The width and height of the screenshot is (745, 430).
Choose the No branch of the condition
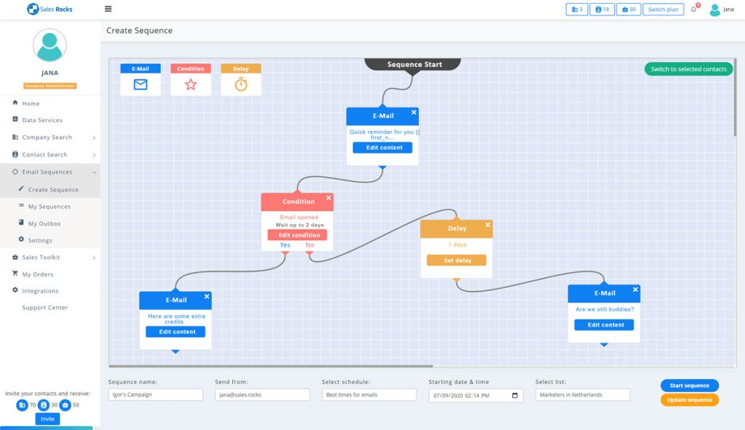point(310,245)
